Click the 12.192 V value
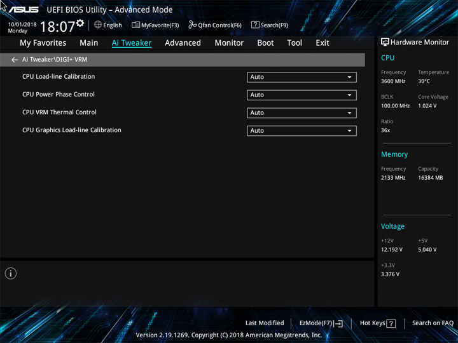This screenshot has height=343, width=458. tap(391, 250)
